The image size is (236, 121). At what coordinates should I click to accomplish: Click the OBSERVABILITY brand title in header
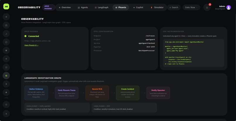pyautogui.click(x=29, y=8)
